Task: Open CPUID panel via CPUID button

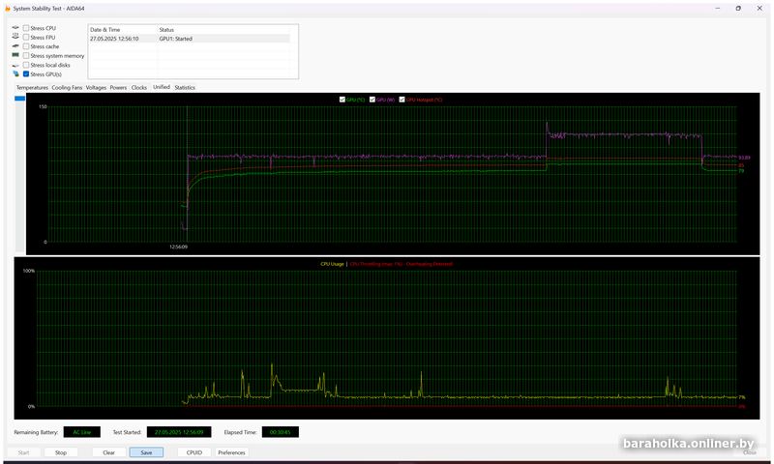Action: pos(194,452)
